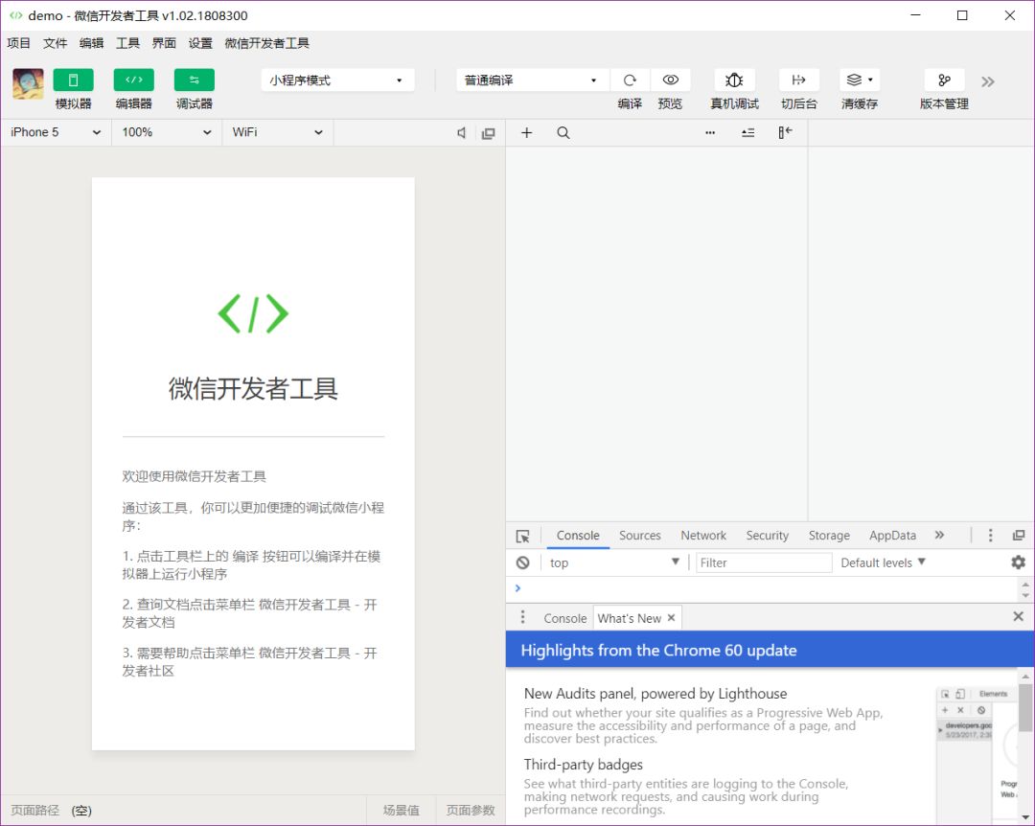This screenshot has height=826, width=1035.
Task: Open the 小程序模式 mode dropdown
Action: click(x=337, y=80)
